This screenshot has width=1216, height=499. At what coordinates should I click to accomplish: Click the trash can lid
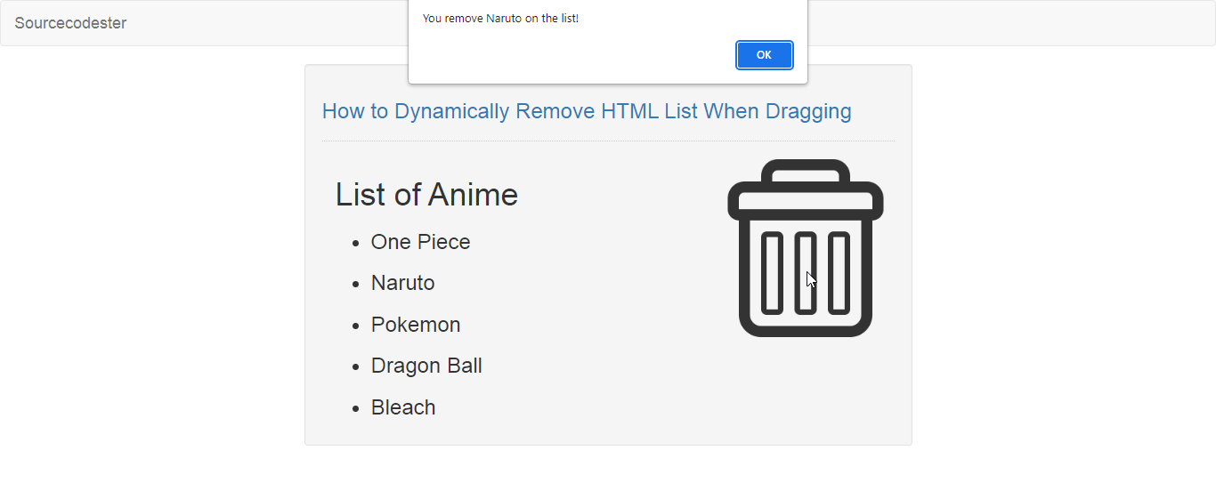[806, 200]
